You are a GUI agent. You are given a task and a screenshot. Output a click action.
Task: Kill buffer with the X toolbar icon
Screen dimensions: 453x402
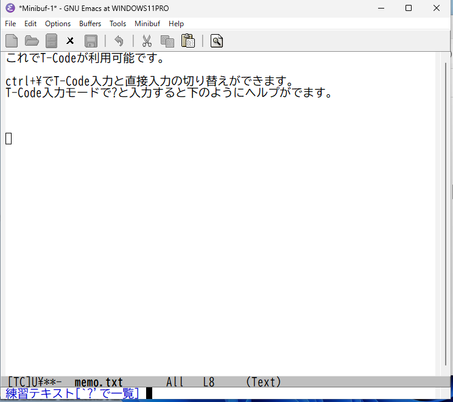[70, 41]
